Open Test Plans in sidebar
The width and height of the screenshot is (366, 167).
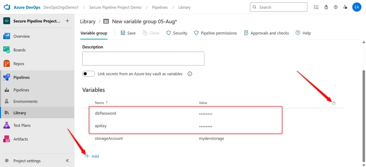[38, 125]
